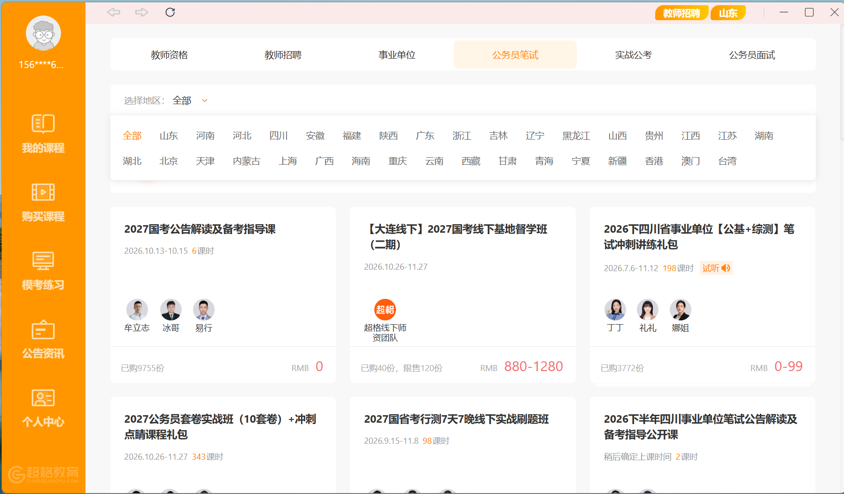Screen dimensions: 844x494
Task: Select the 超格线下师资团队 logo avatar
Action: pos(385,310)
